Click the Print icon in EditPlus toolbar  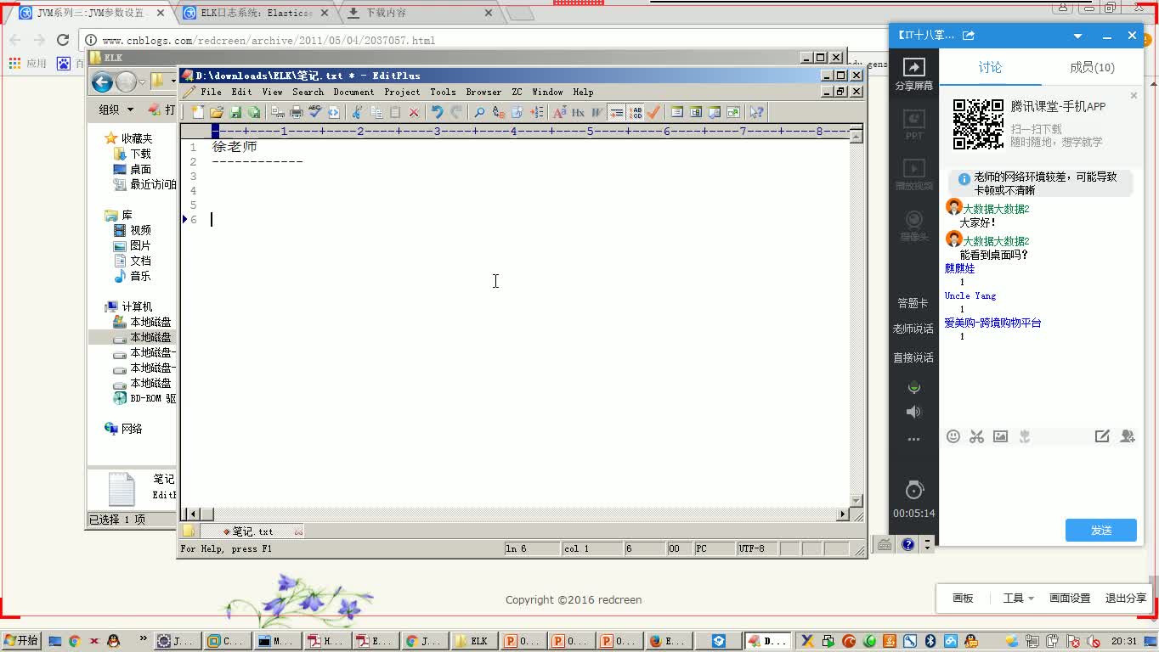coord(296,112)
